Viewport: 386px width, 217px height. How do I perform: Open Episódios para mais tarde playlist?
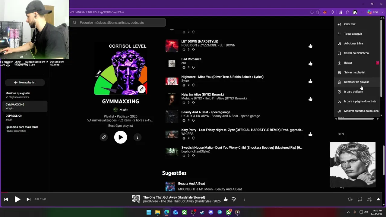point(24,129)
